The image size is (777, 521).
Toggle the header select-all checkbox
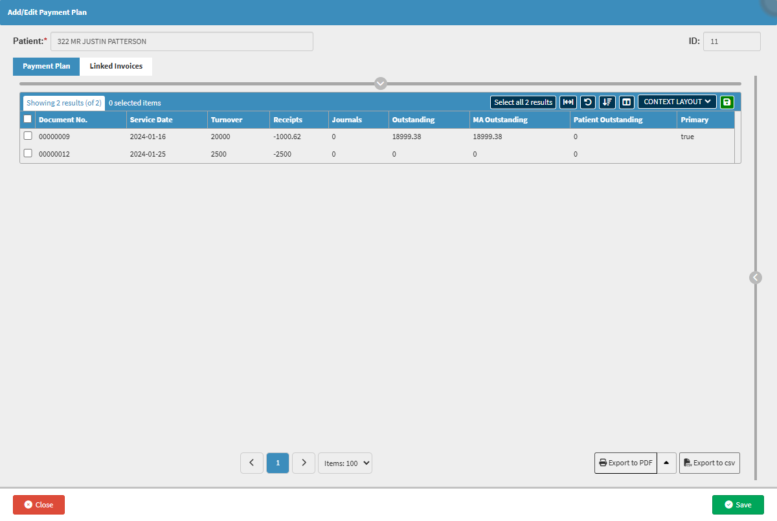tap(28, 119)
